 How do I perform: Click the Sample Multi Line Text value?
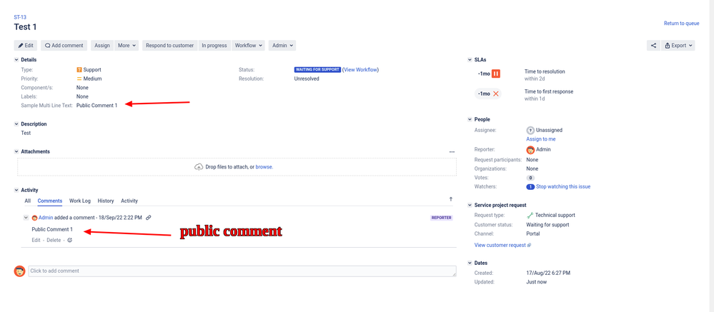97,106
